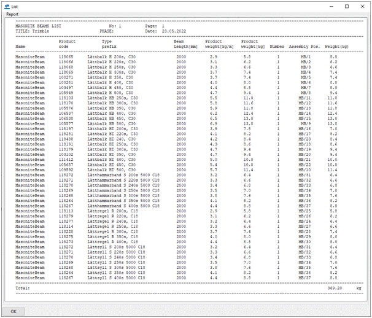This screenshot has width=372, height=318.
Task: Click the PHASE: label
Action: (107, 31)
